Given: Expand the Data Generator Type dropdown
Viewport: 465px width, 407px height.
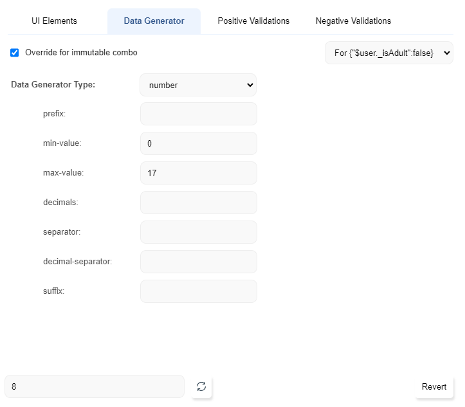Looking at the screenshot, I should tap(198, 85).
